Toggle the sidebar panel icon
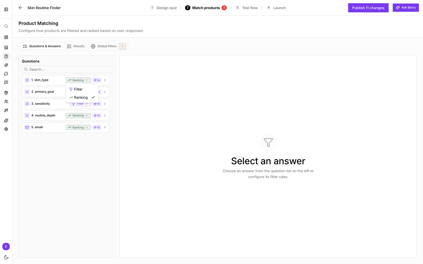The width and height of the screenshot is (423, 264). (6, 10)
